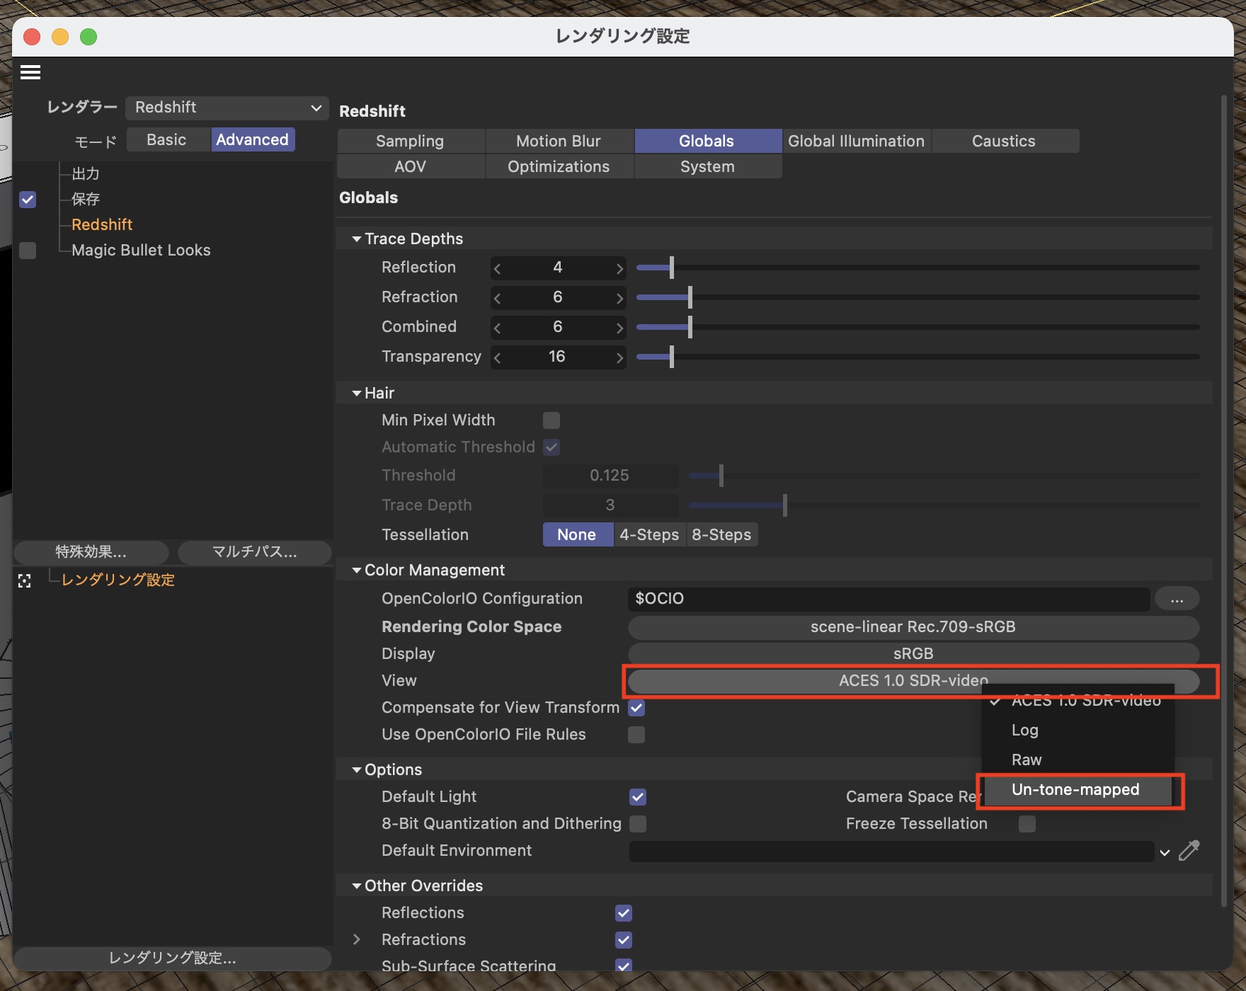Open Rendering Color Space dropdown
Image resolution: width=1246 pixels, height=991 pixels.
913,627
